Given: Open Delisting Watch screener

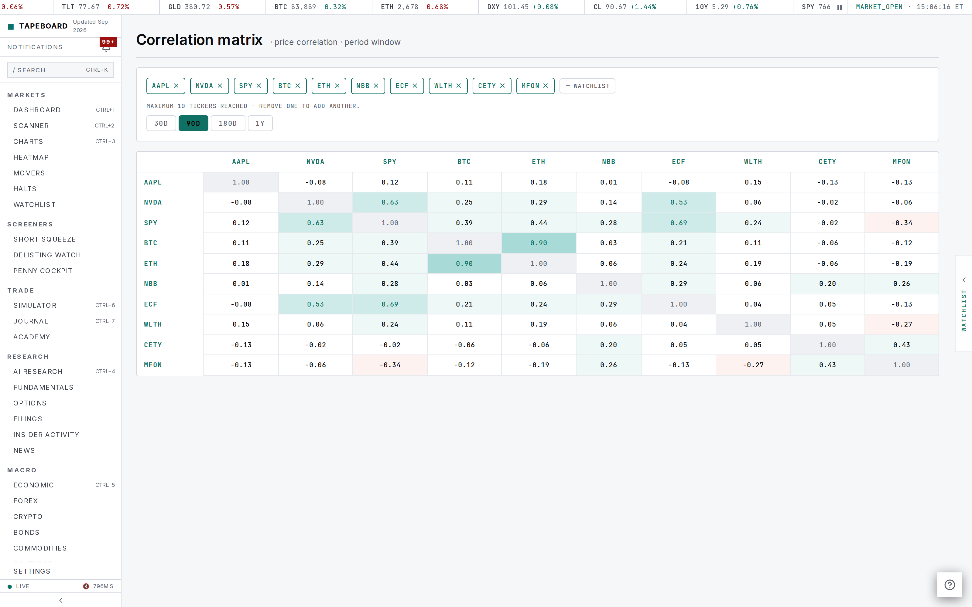Looking at the screenshot, I should [x=61, y=255].
